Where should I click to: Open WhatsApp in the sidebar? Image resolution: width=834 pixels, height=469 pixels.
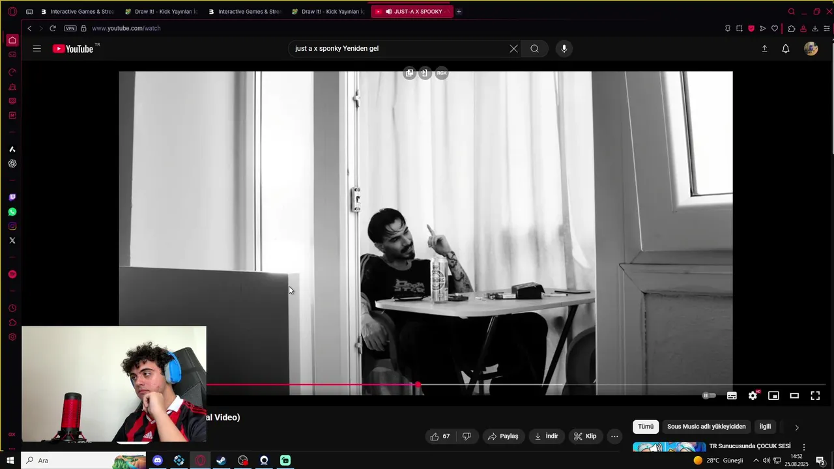tap(12, 212)
